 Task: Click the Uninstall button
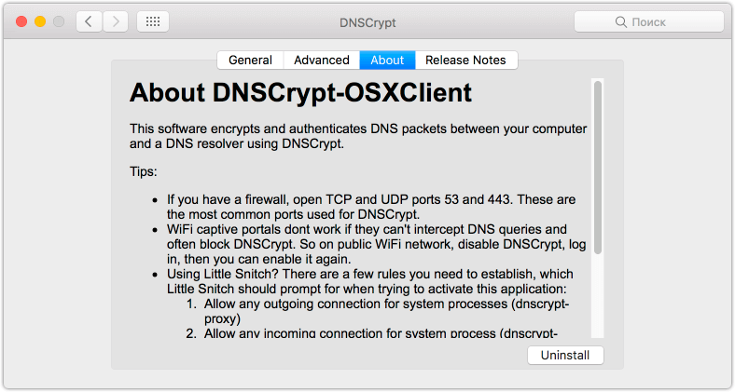click(565, 355)
